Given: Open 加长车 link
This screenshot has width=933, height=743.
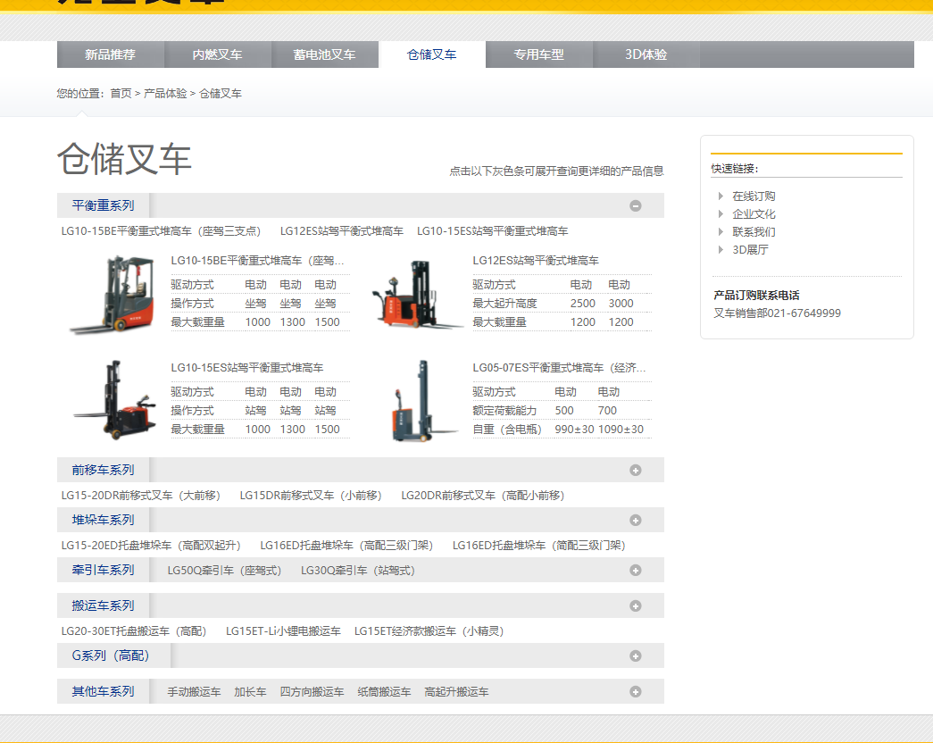Looking at the screenshot, I should click(250, 692).
